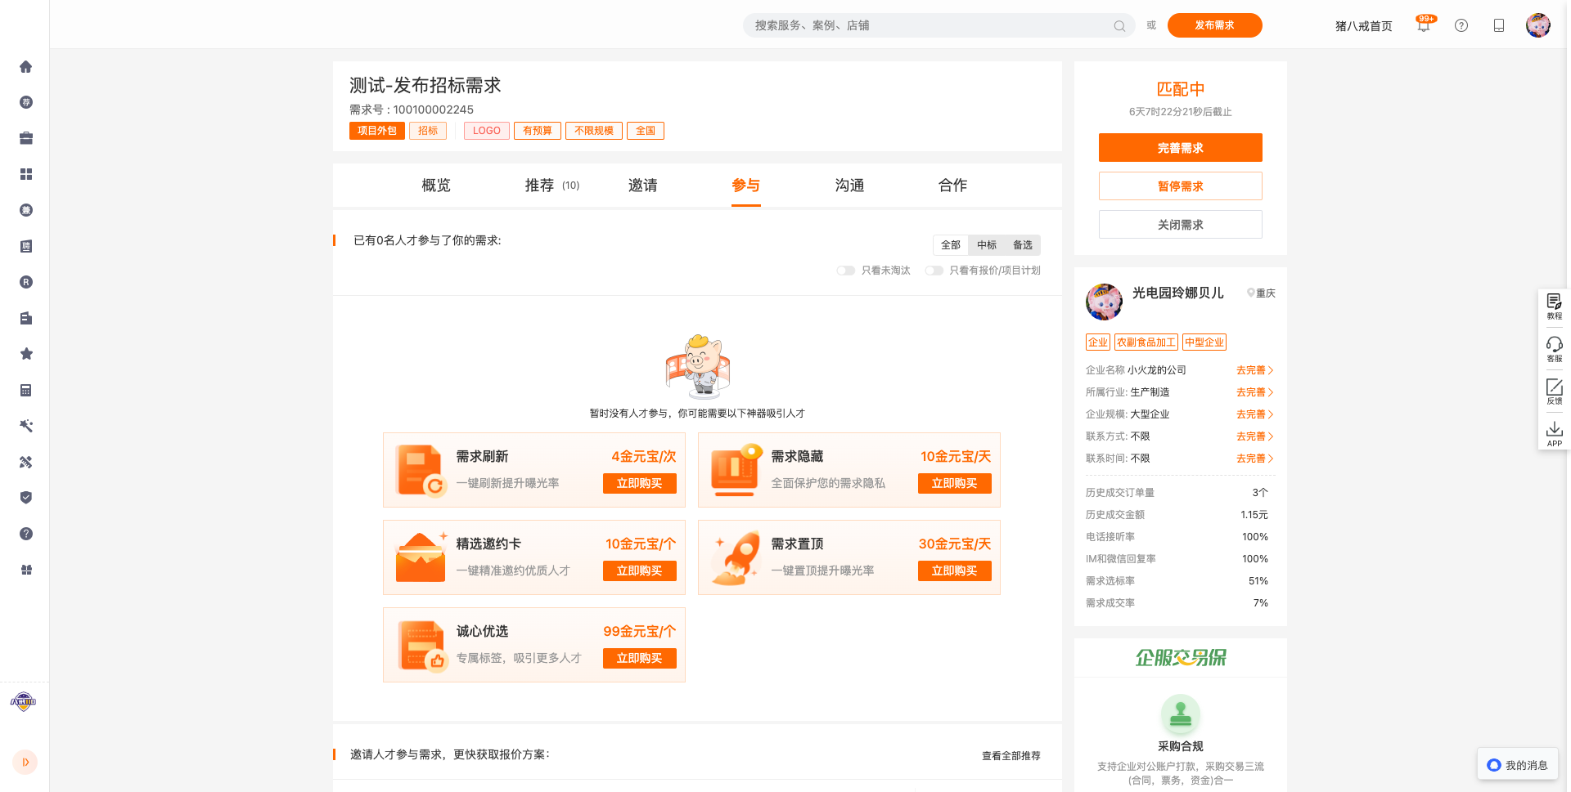Open the 反馈 feedback icon
Viewport: 1571px width, 792px height.
click(x=1555, y=392)
